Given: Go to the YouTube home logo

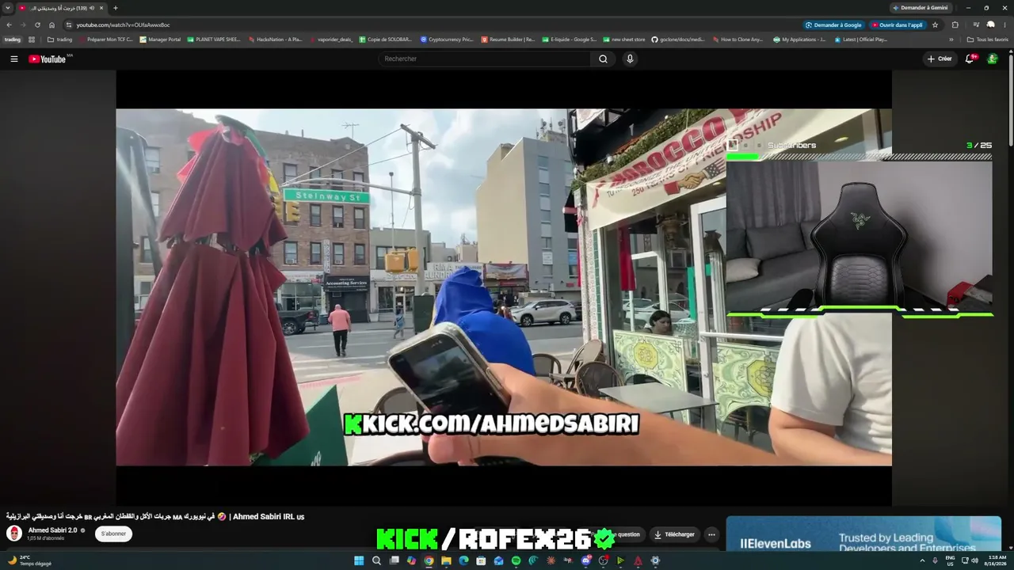Looking at the screenshot, I should point(48,59).
